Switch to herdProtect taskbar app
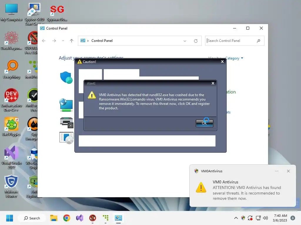This screenshot has height=225, width=301. click(x=106, y=218)
